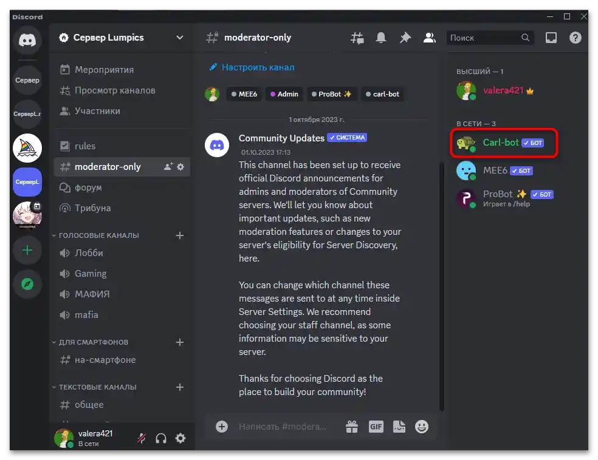Open Discord home direct messages icon
This screenshot has height=460, width=598.
tap(27, 39)
